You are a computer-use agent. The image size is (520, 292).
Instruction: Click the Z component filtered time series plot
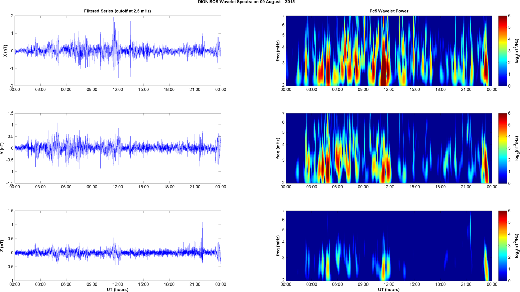tap(118, 246)
